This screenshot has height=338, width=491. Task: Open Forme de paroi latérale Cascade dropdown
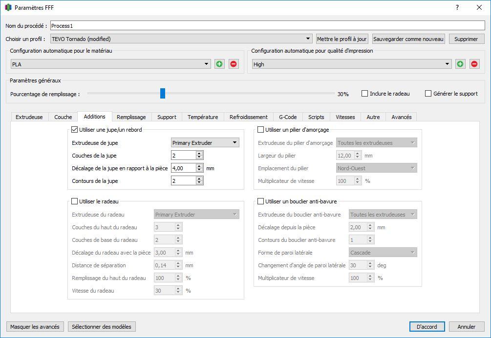(383, 252)
